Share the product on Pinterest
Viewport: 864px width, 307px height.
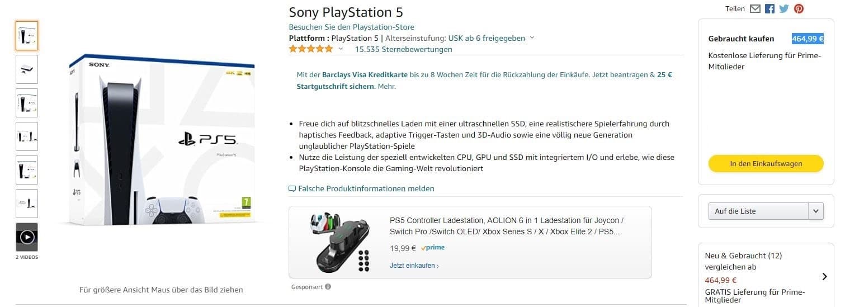tap(799, 8)
